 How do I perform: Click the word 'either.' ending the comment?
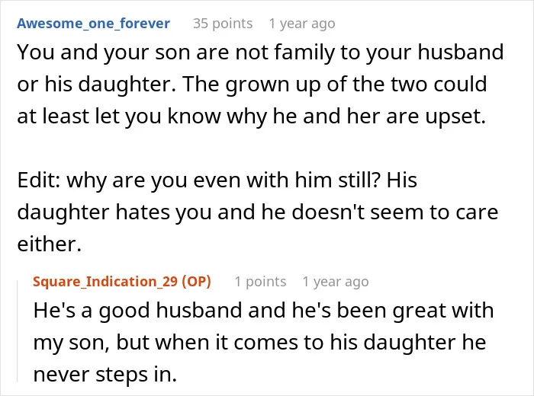coord(50,244)
